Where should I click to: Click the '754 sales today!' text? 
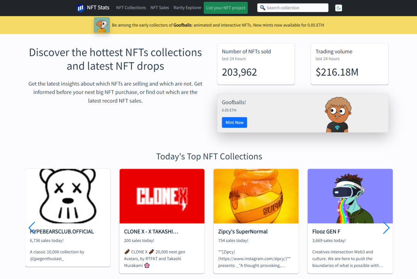[x=233, y=240]
